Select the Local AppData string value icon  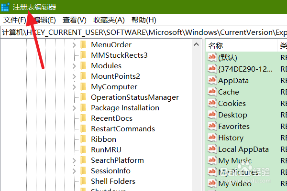pos(212,149)
